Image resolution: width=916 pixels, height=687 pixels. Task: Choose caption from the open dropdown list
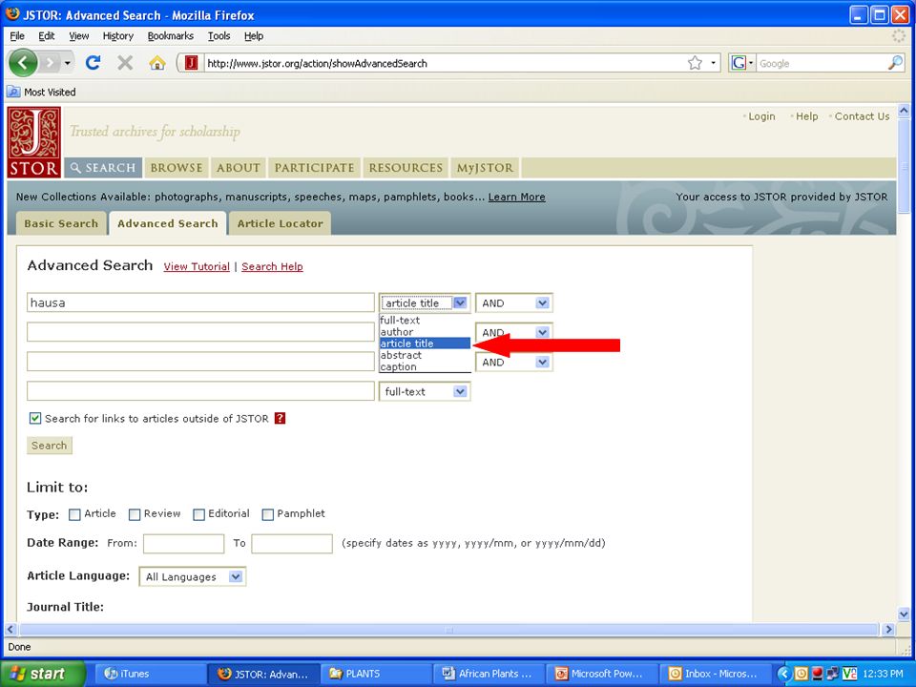(x=425, y=366)
